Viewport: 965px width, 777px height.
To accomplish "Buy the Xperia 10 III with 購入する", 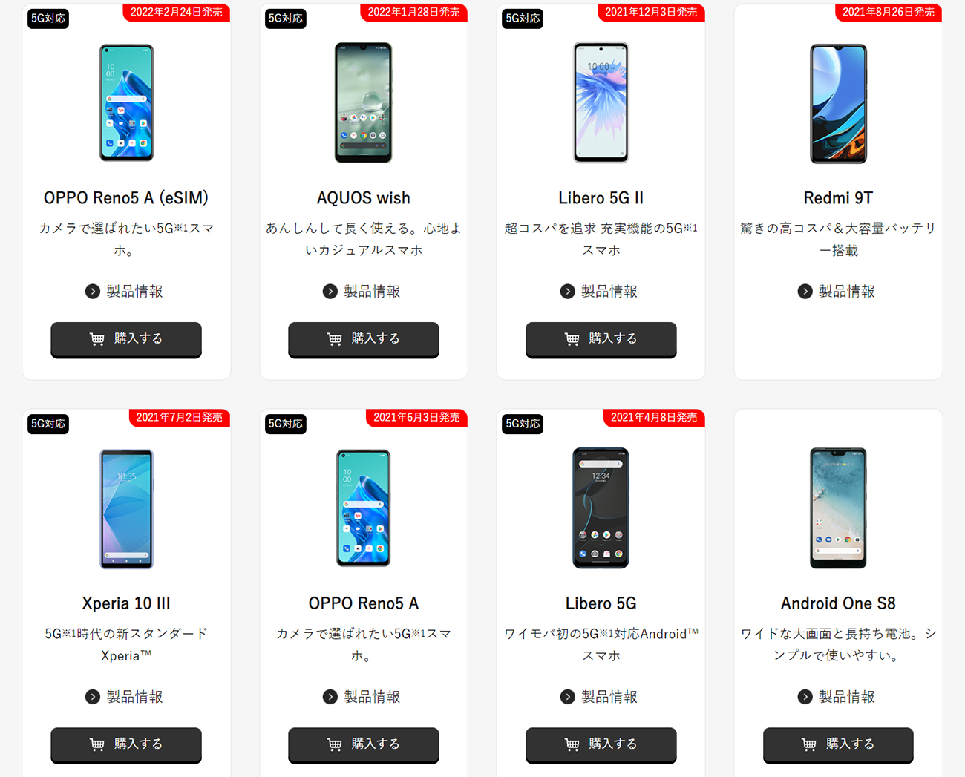I will (x=126, y=744).
